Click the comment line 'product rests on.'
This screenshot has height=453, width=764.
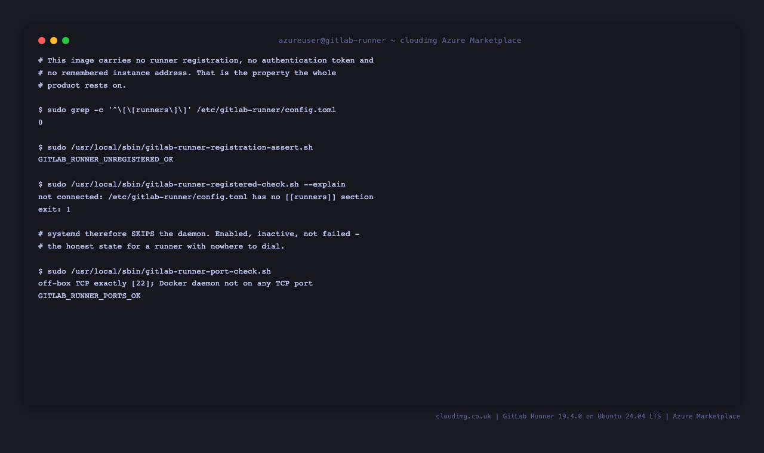tap(82, 85)
